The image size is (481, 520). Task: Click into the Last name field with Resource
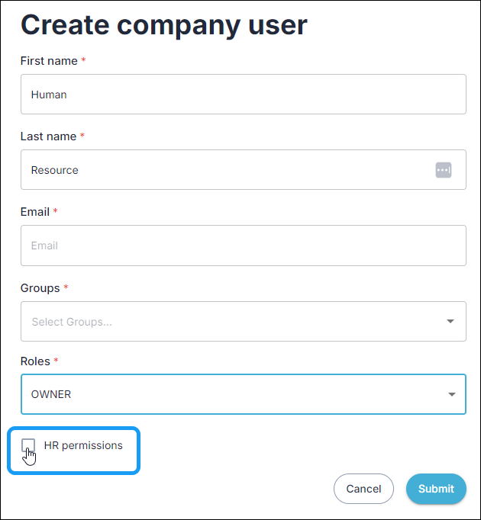click(244, 170)
